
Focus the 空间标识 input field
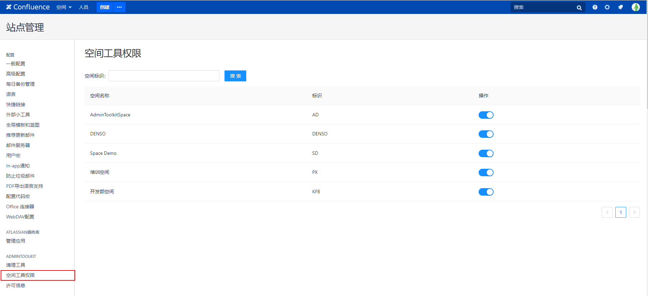(x=164, y=76)
